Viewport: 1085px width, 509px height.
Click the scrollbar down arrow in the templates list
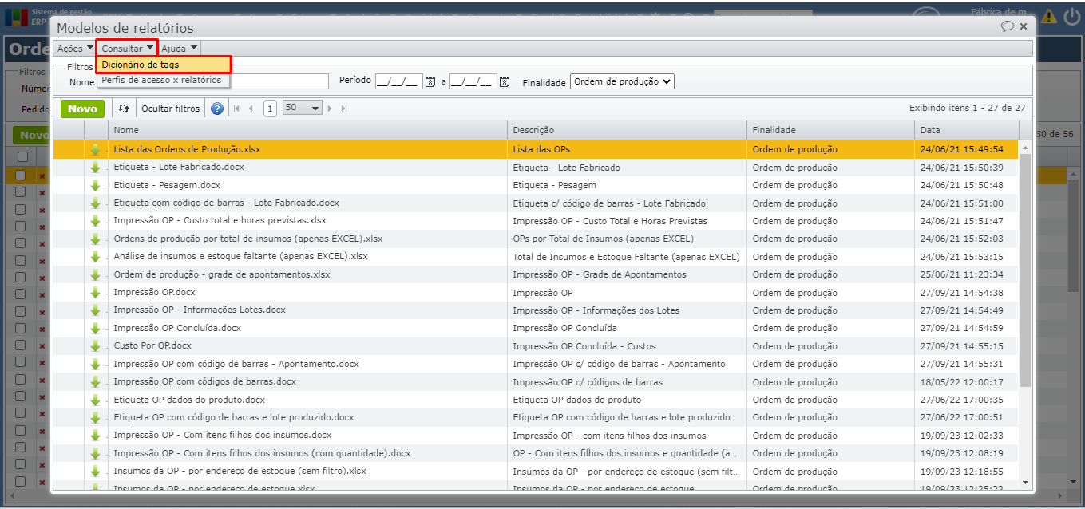pyautogui.click(x=1025, y=482)
